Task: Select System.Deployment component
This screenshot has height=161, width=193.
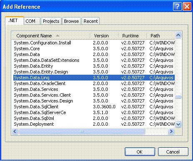Action: (94, 124)
